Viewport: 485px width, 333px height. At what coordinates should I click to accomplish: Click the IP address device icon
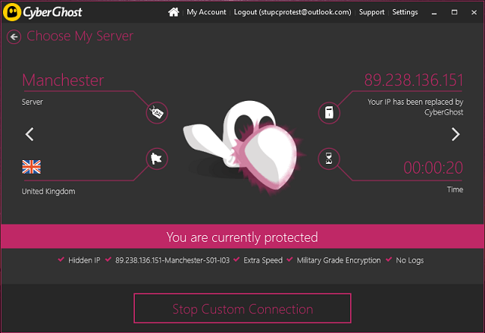[329, 113]
